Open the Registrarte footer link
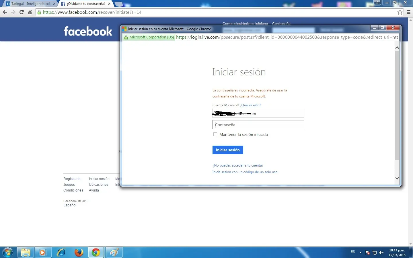The width and height of the screenshot is (413, 258). coord(72,179)
